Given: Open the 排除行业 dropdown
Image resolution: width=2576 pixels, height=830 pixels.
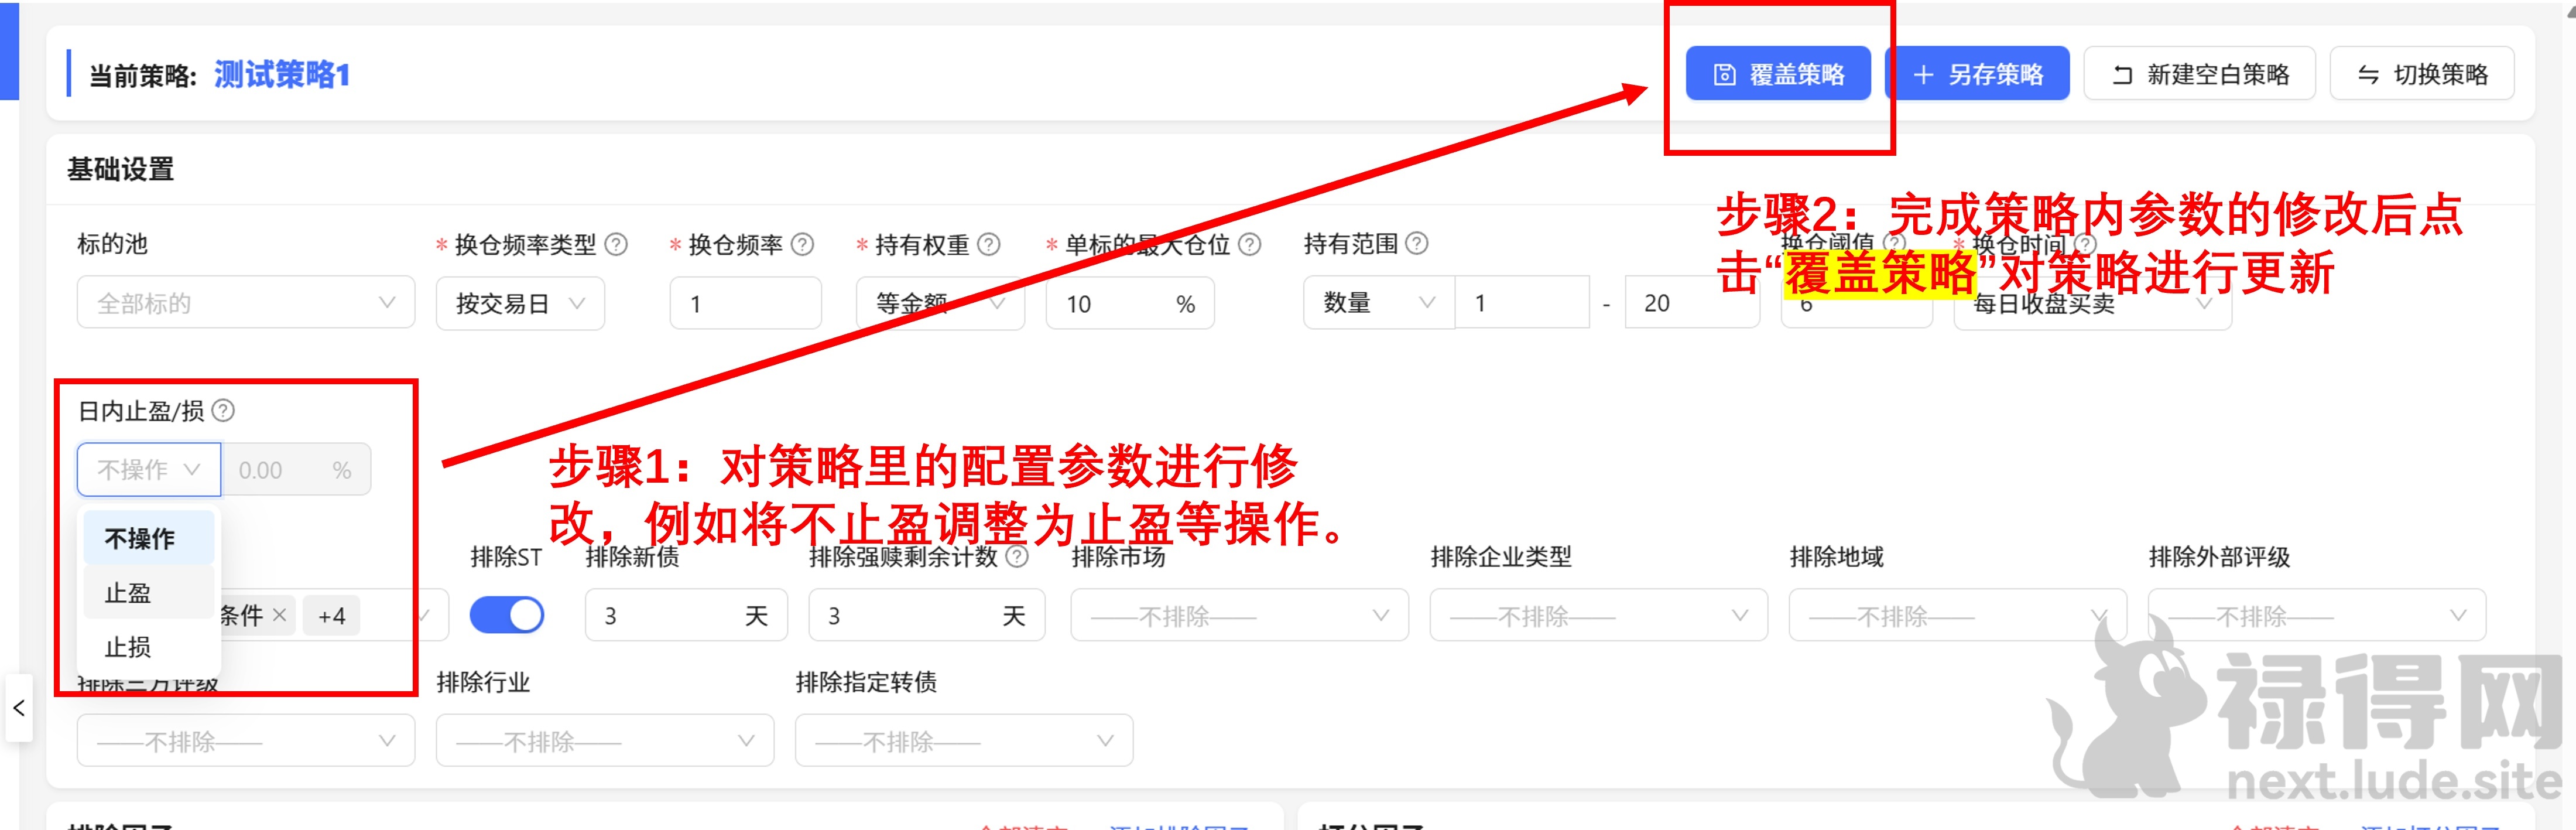Looking at the screenshot, I should click(604, 741).
